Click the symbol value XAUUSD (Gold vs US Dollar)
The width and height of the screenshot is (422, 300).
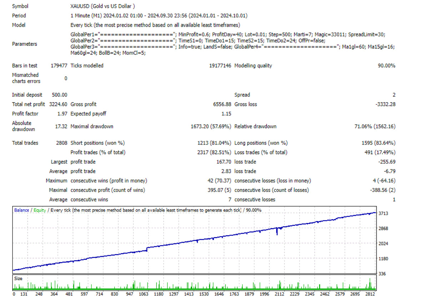pos(102,6)
